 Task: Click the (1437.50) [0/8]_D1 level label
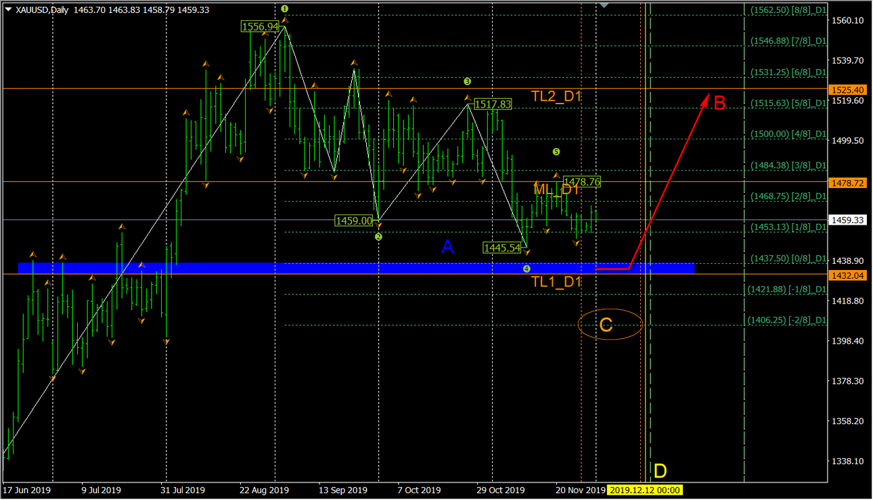pos(788,258)
